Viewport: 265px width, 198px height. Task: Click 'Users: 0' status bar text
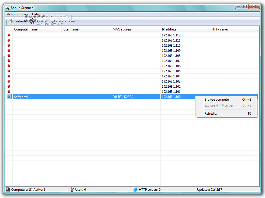click(x=80, y=190)
